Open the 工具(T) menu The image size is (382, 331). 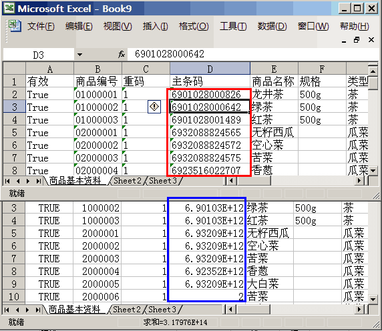(x=233, y=26)
